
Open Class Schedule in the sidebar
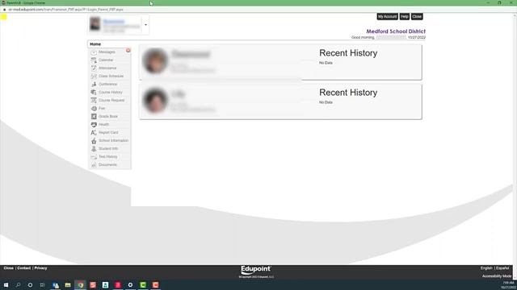tap(111, 76)
